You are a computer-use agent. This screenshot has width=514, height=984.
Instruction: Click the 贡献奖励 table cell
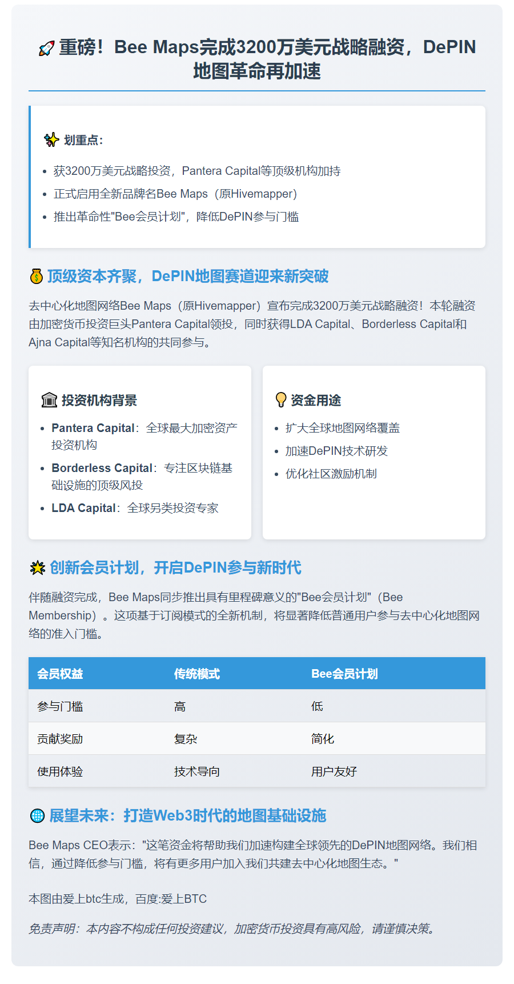pyautogui.click(x=97, y=738)
